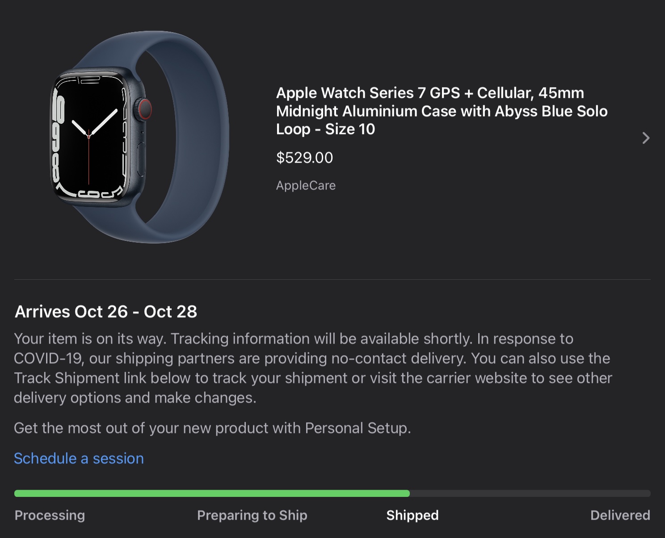Click the highlighted Shipped status step

412,515
